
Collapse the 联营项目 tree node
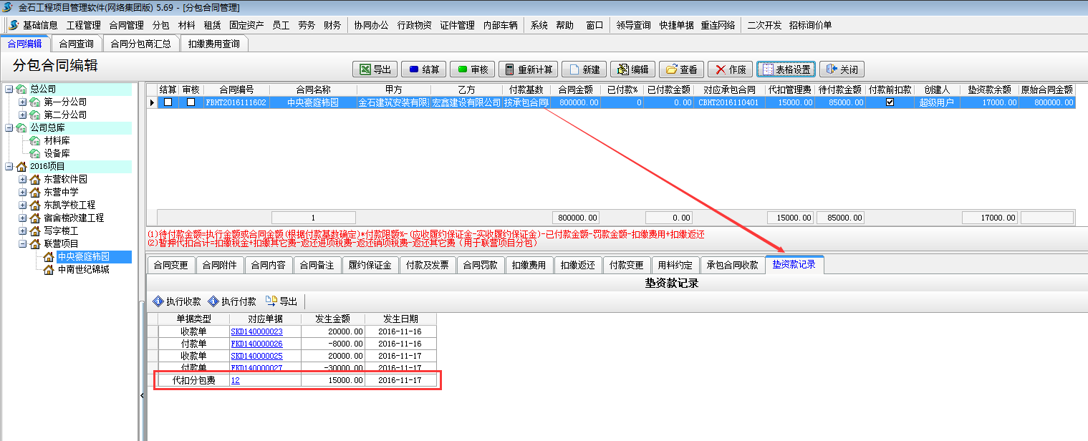click(x=22, y=243)
